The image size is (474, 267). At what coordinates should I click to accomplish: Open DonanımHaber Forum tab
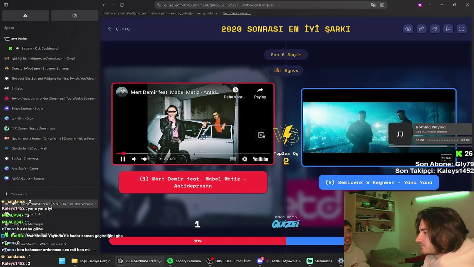coord(50,139)
